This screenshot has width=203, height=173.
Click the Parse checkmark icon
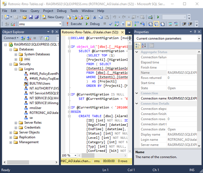pyautogui.click(x=111, y=24)
